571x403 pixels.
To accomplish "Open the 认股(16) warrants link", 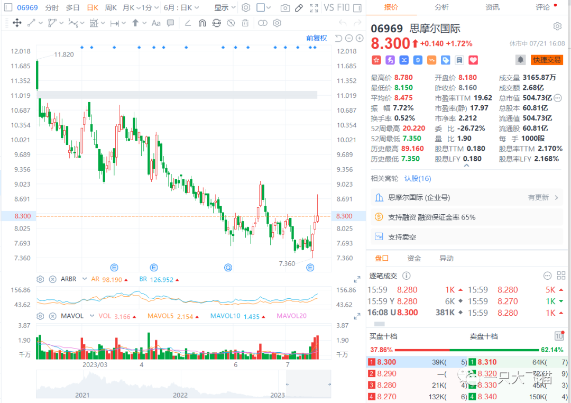I will pyautogui.click(x=418, y=179).
